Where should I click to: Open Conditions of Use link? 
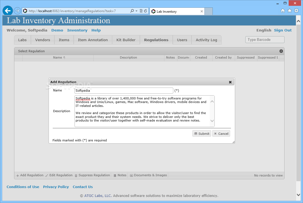[23, 187]
